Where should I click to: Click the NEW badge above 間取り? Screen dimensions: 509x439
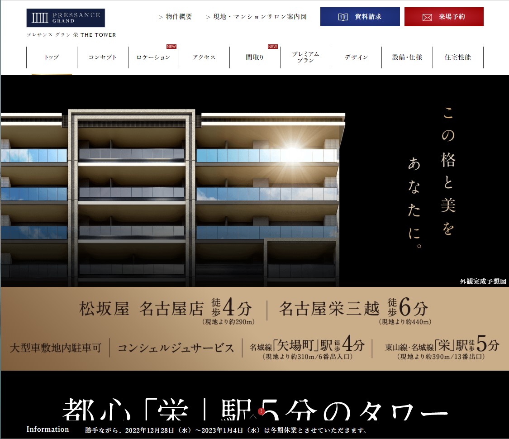click(x=273, y=47)
